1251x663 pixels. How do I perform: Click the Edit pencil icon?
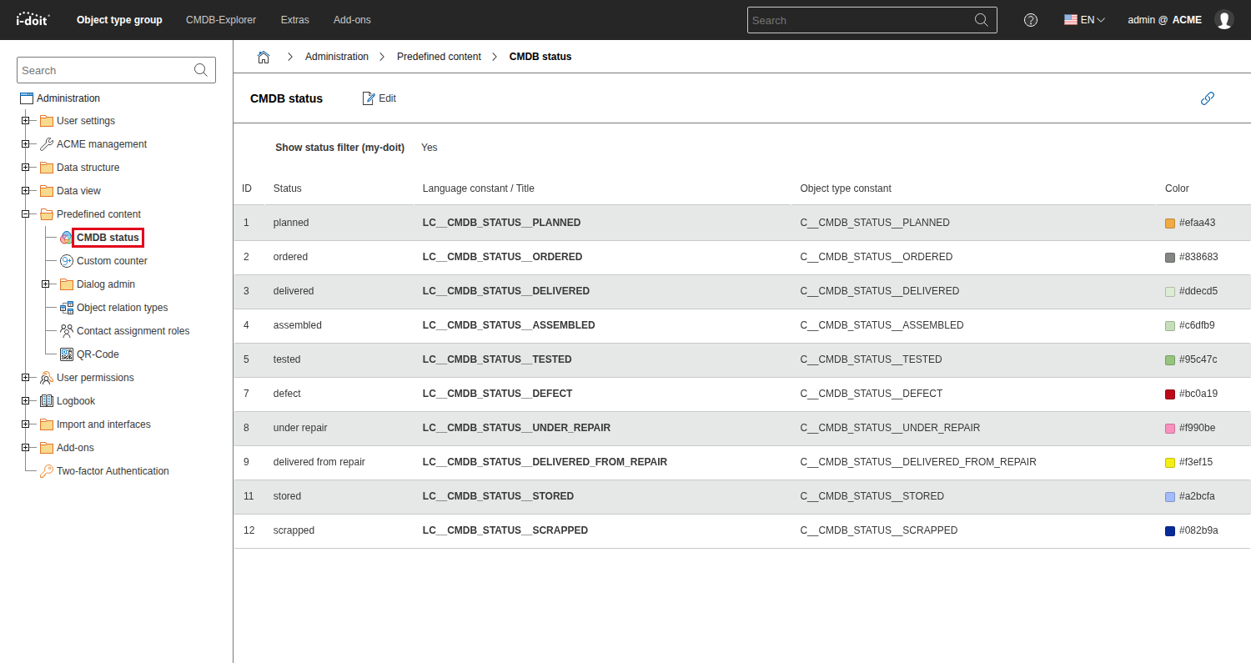[369, 98]
